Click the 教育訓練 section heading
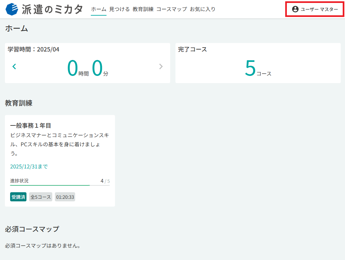This screenshot has width=345, height=260. (19, 103)
